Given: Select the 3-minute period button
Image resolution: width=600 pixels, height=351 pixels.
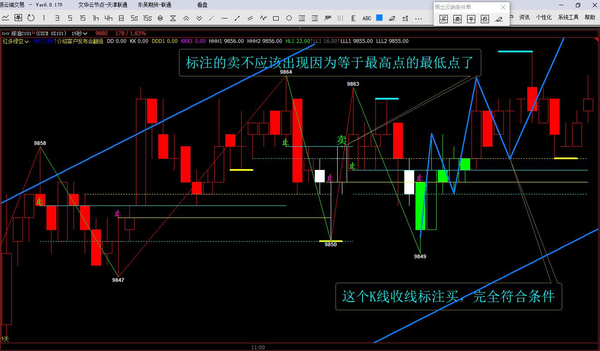Looking at the screenshot, I should [57, 18].
